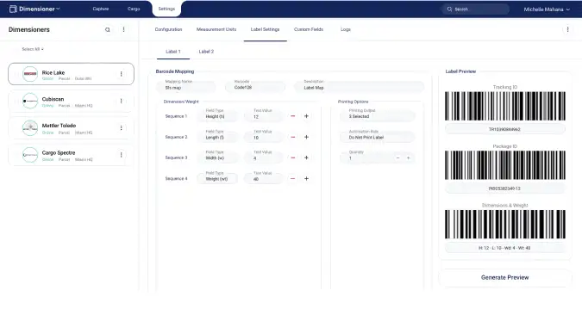Click the top bar Search field

(475, 9)
